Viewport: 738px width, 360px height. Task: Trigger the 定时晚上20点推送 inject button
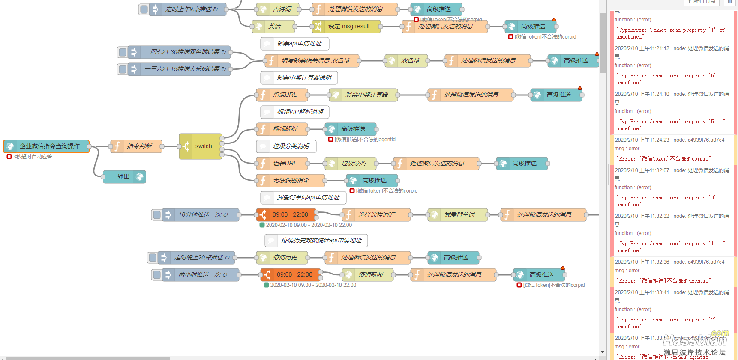[x=153, y=257]
